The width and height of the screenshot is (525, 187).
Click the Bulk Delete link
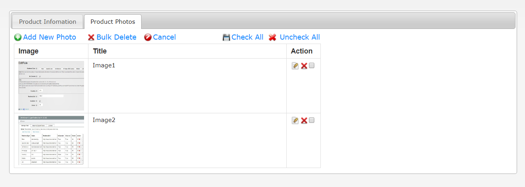116,37
